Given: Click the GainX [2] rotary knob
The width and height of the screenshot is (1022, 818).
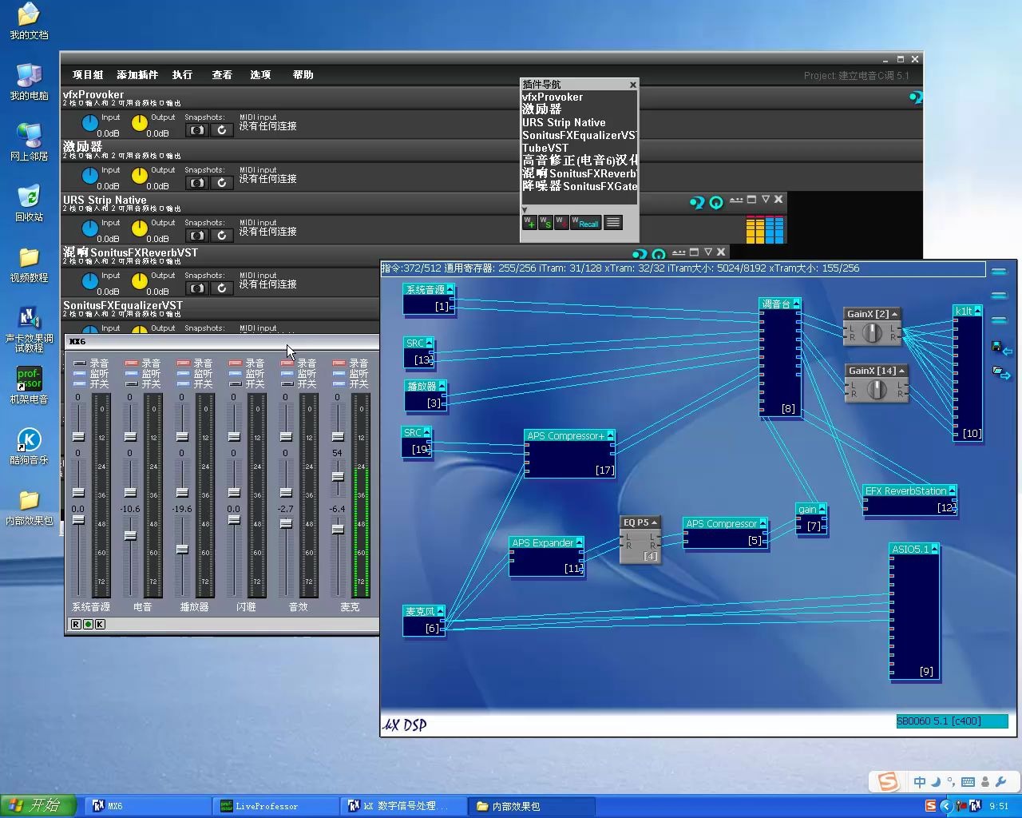Looking at the screenshot, I should (872, 333).
